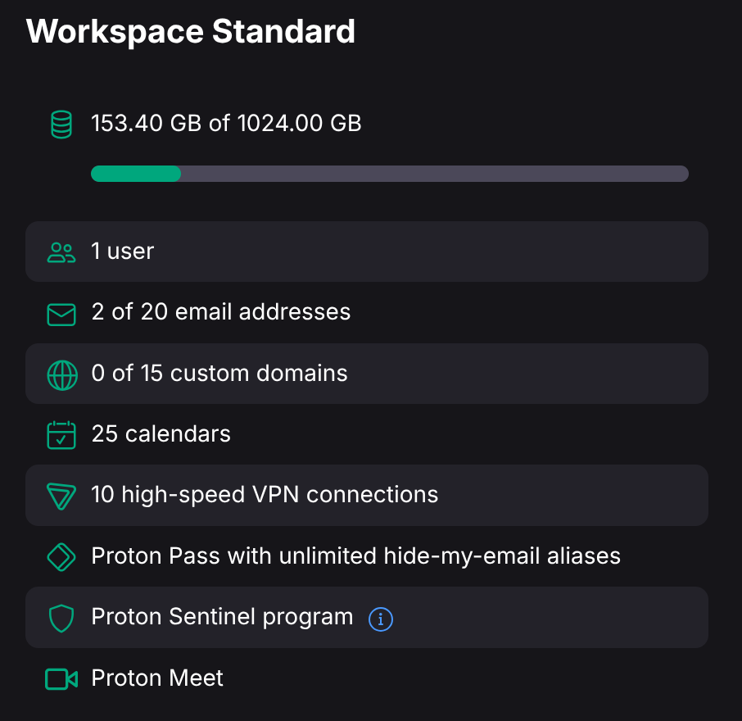Image resolution: width=742 pixels, height=721 pixels.
Task: Click the green storage usage bar
Action: pyautogui.click(x=136, y=174)
